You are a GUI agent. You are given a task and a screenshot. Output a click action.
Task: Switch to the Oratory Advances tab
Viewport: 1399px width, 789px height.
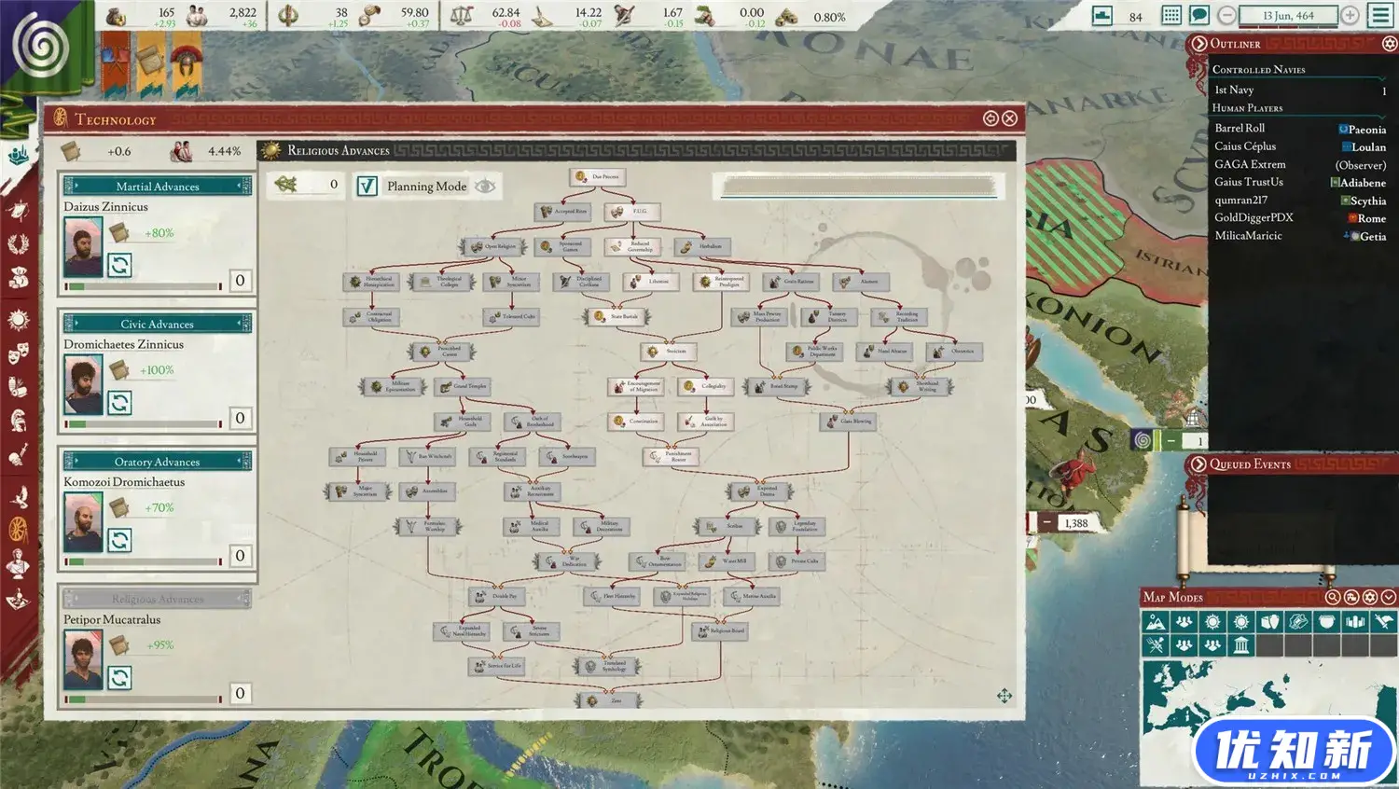pyautogui.click(x=158, y=462)
